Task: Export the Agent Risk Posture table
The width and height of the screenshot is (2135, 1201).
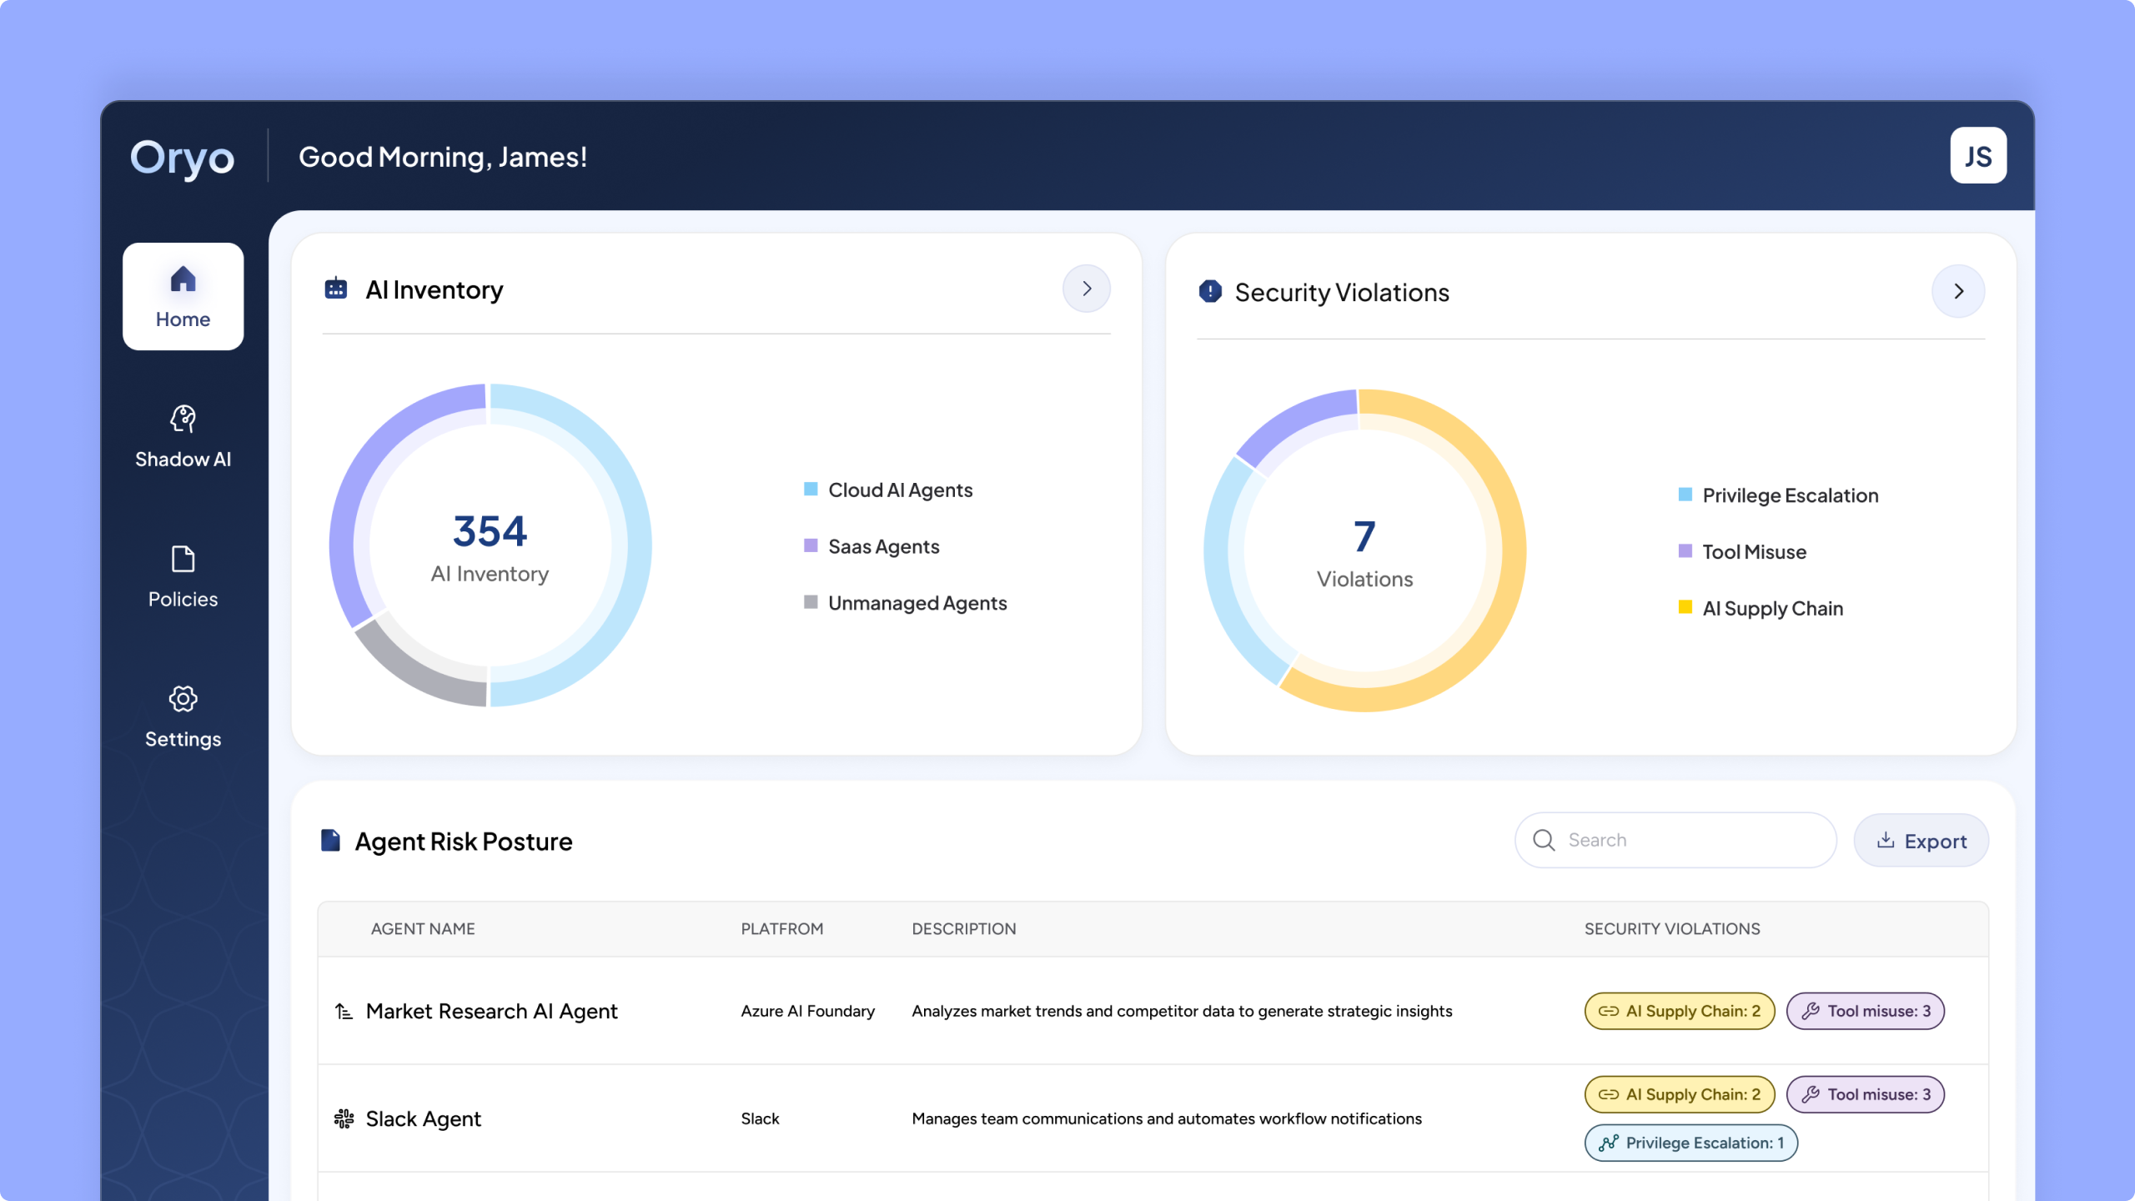Action: click(1921, 841)
